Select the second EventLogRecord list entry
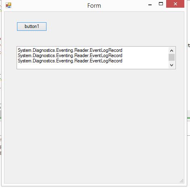 pos(70,56)
